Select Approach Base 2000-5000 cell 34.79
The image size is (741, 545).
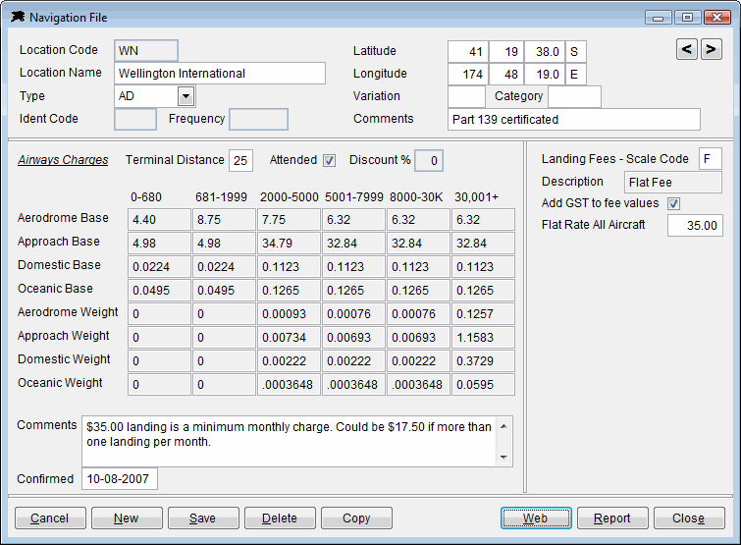(289, 244)
